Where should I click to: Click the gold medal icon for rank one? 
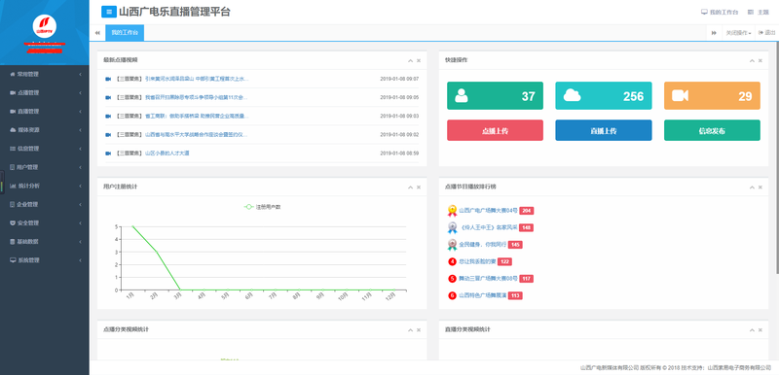pos(452,211)
